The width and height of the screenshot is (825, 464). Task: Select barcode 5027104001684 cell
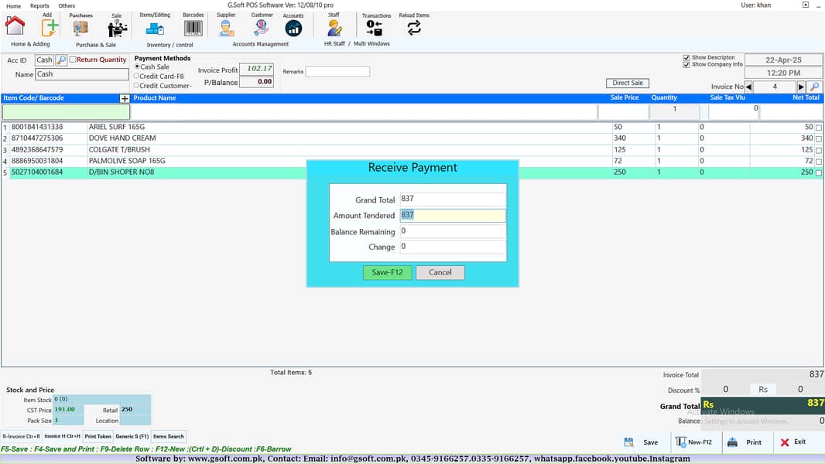(49, 172)
